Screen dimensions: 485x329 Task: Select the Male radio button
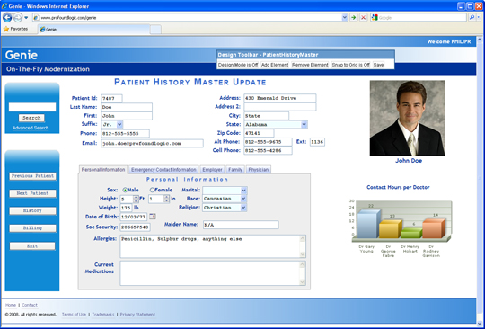click(x=125, y=190)
